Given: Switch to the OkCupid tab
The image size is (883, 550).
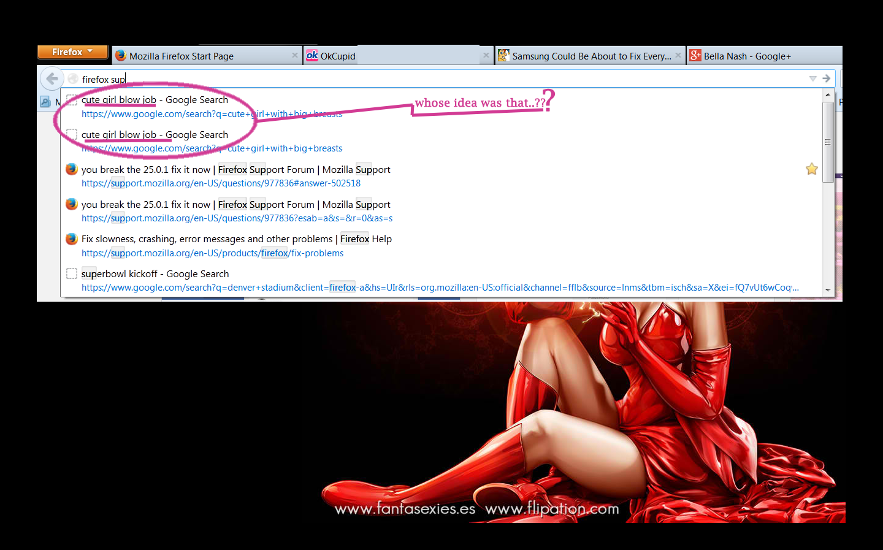Looking at the screenshot, I should (x=399, y=56).
